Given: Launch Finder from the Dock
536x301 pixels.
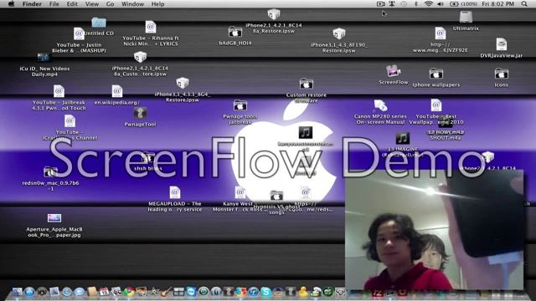Looking at the screenshot, I should pyautogui.click(x=17, y=292).
